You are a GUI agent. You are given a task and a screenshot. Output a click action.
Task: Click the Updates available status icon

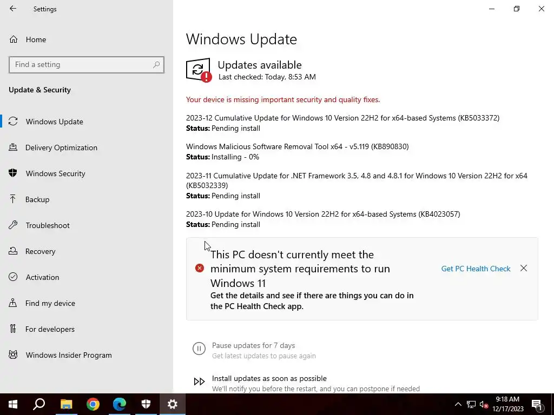point(199,70)
